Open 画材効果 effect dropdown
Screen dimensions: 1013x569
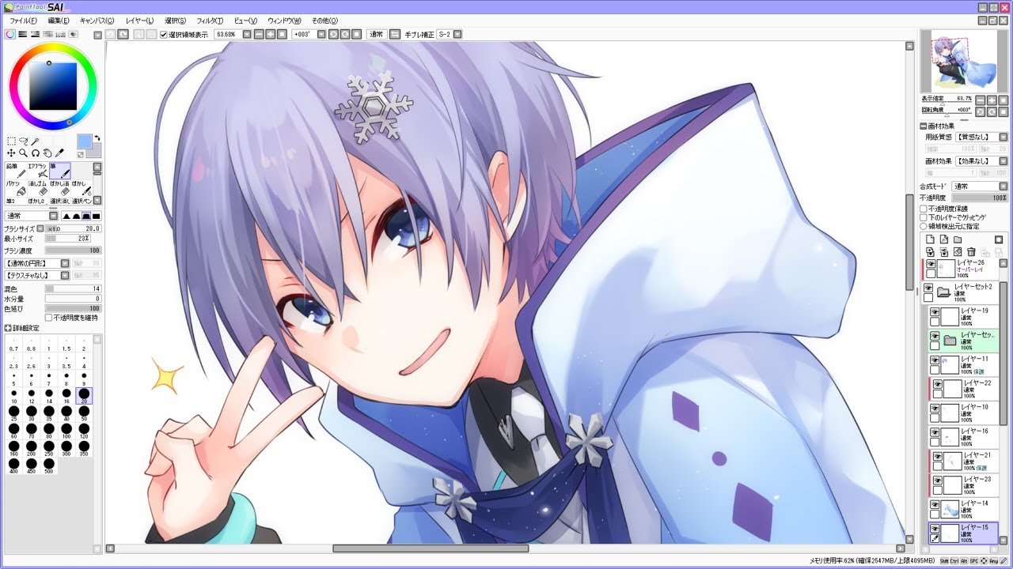(1004, 161)
